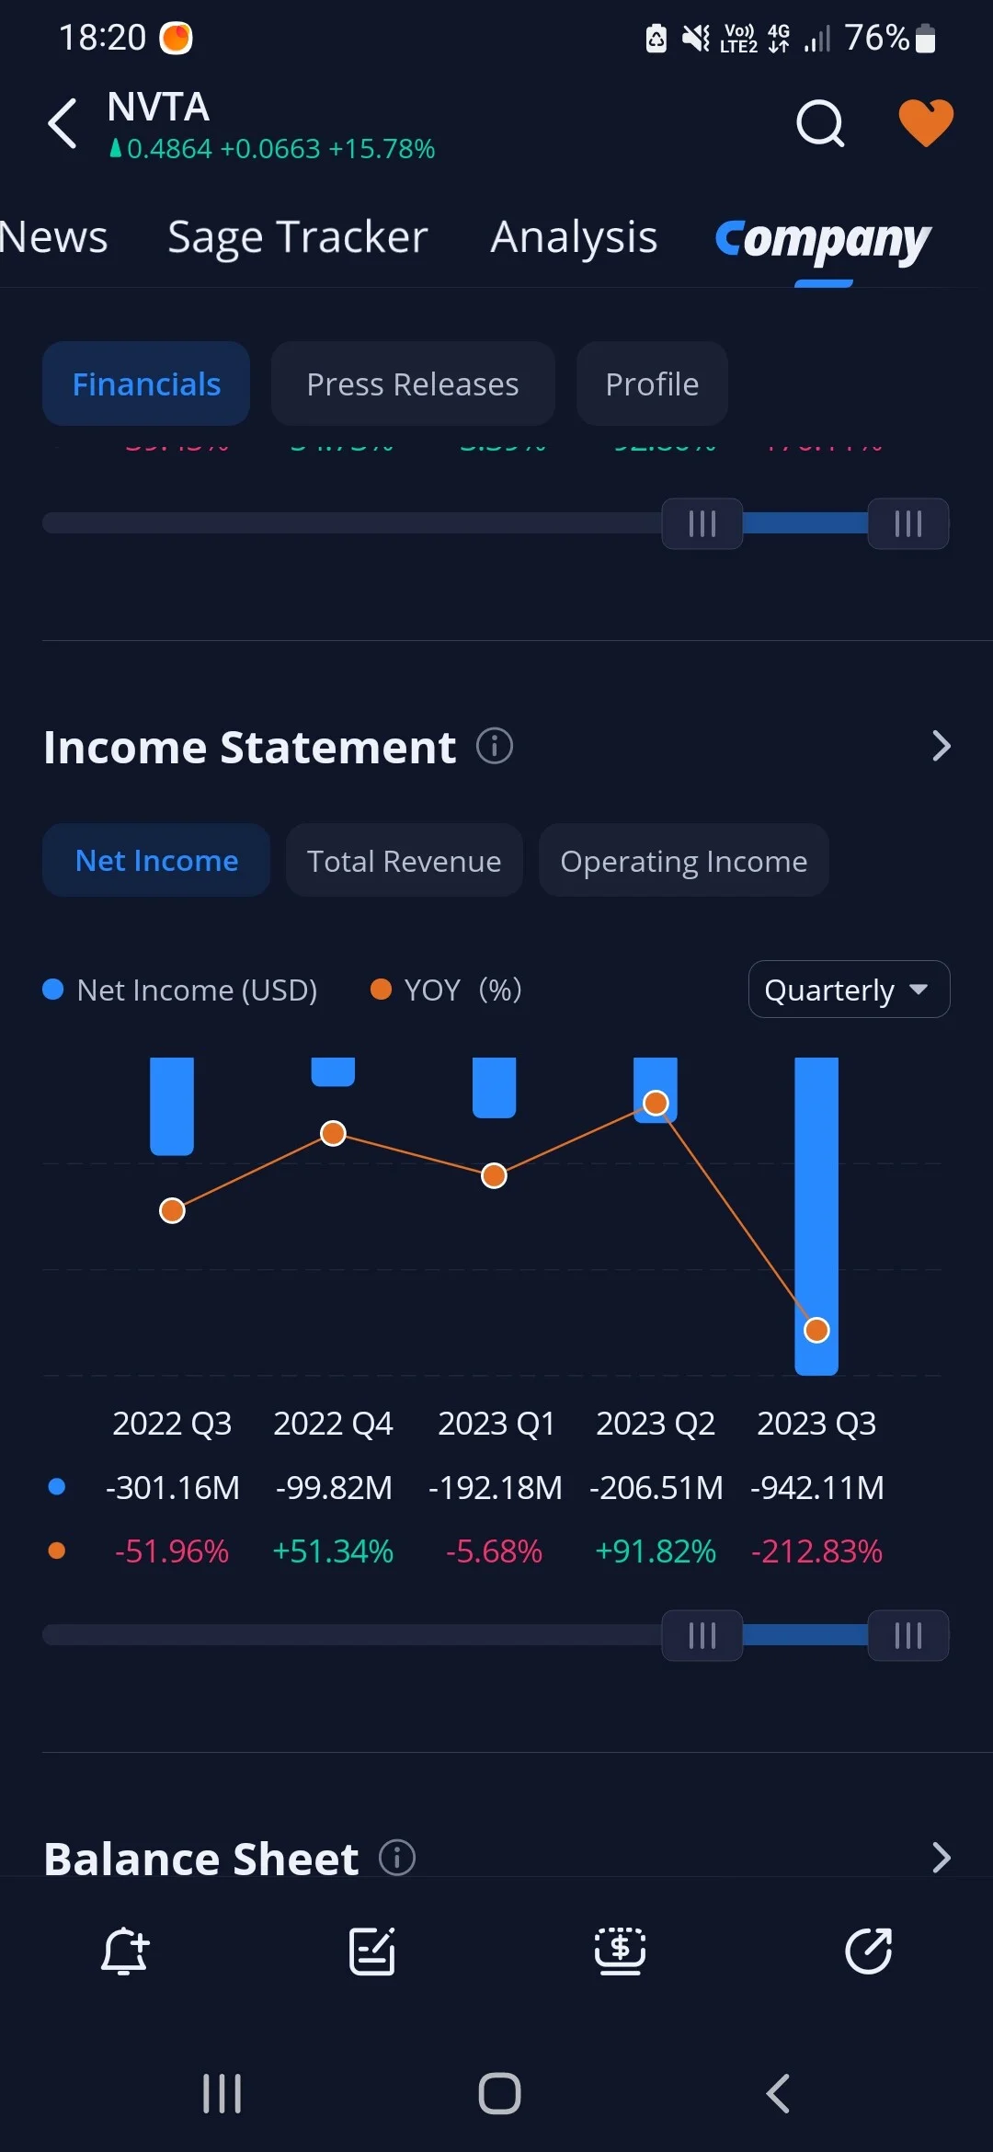Select the -942.11M net income value
This screenshot has height=2152, width=993.
(x=817, y=1487)
